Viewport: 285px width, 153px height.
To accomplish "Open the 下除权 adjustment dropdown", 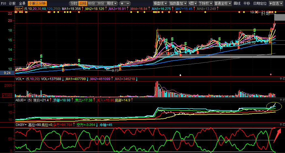I will (205, 4).
